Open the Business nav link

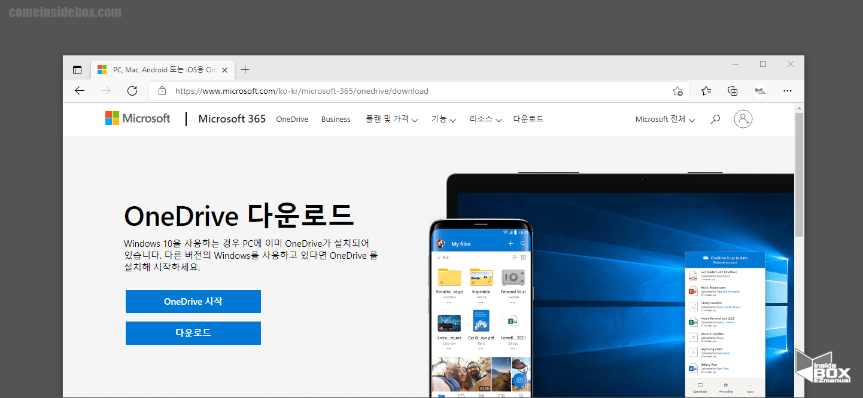[336, 119]
